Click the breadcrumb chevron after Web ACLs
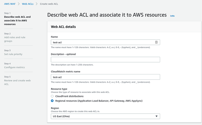Image resolution: width=202 pixels, height=125 pixels. [x=37, y=4]
